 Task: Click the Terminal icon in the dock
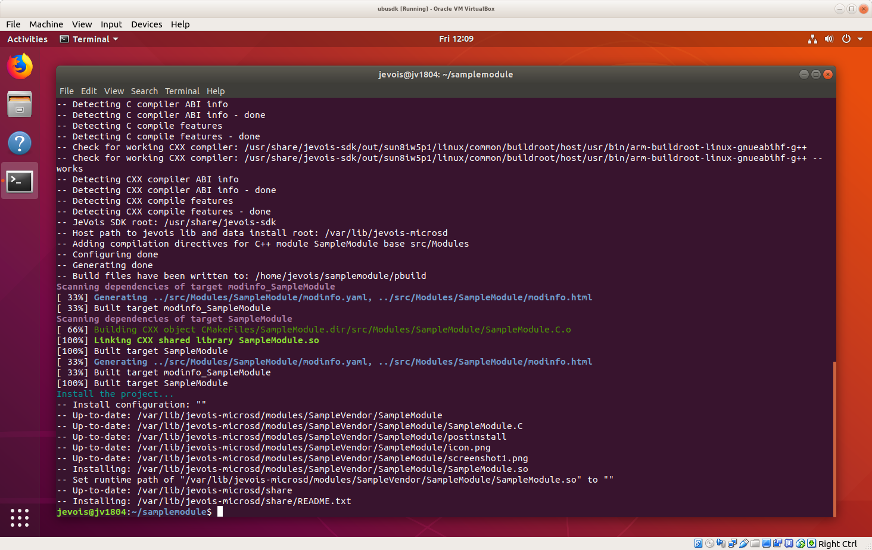pyautogui.click(x=20, y=181)
